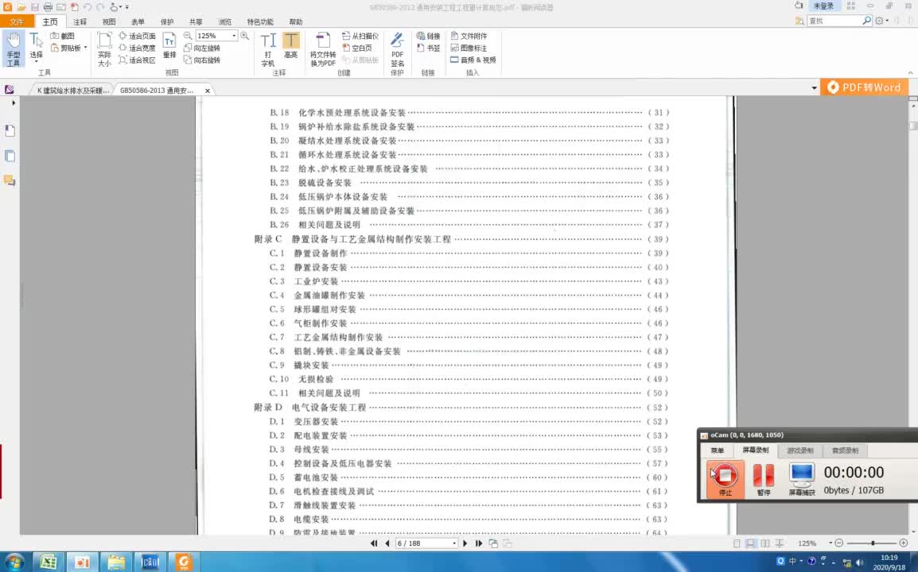Go to previous page arrow

click(387, 543)
